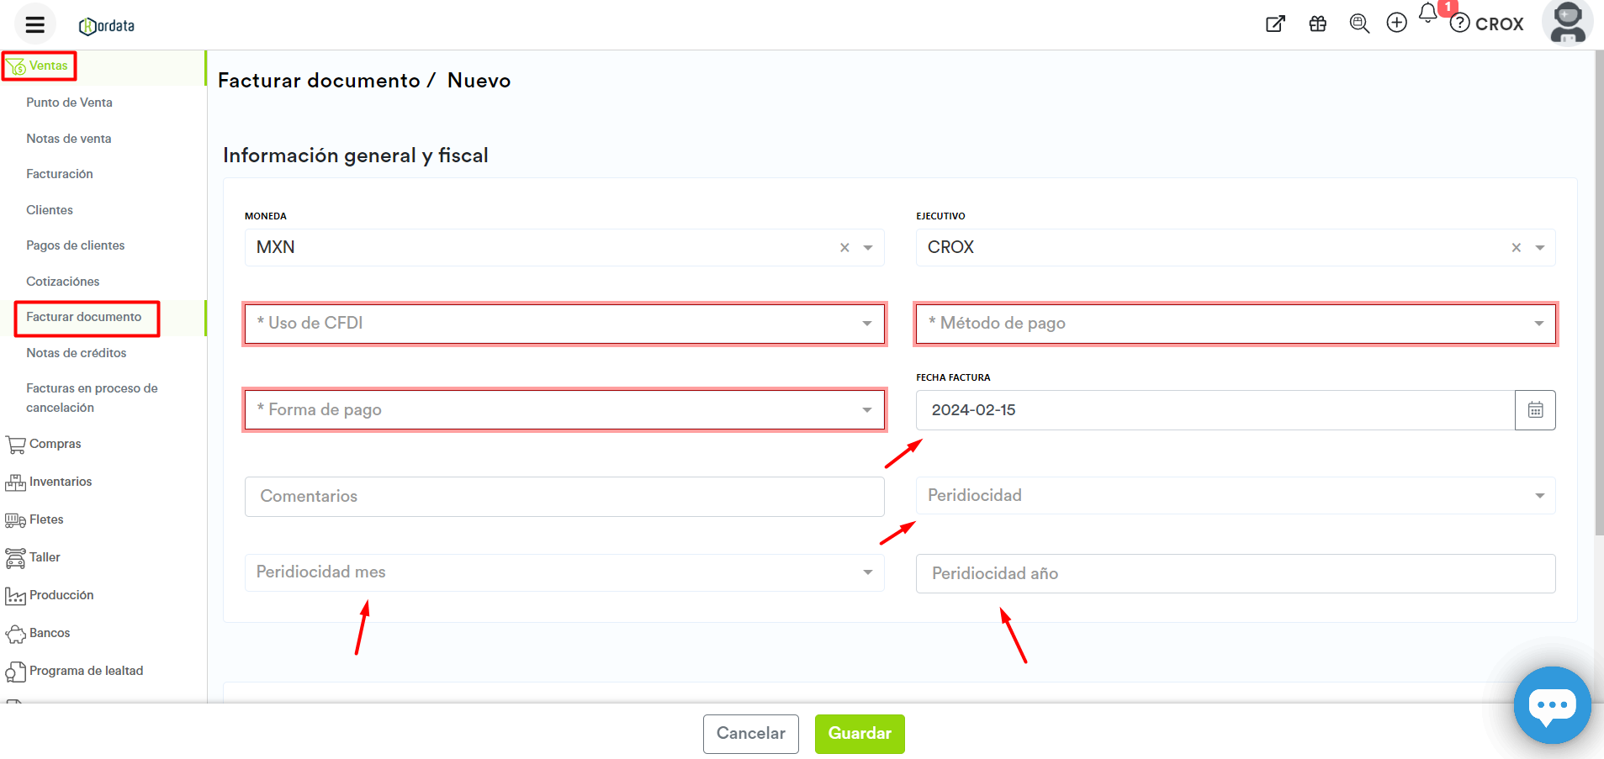Go to Inventarios in the sidebar
This screenshot has width=1604, height=759.
pyautogui.click(x=61, y=482)
